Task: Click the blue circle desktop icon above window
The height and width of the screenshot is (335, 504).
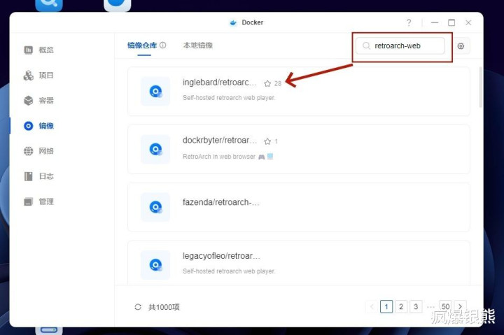Action: (x=118, y=5)
